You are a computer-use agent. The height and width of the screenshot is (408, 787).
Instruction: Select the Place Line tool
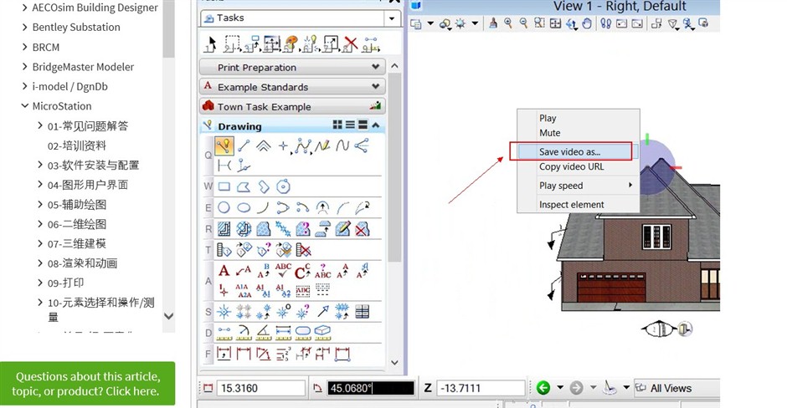(x=244, y=145)
